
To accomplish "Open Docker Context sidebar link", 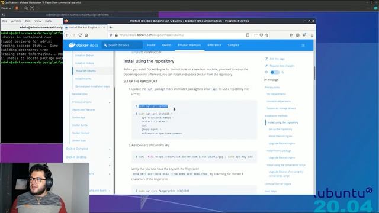I will point(81,133).
